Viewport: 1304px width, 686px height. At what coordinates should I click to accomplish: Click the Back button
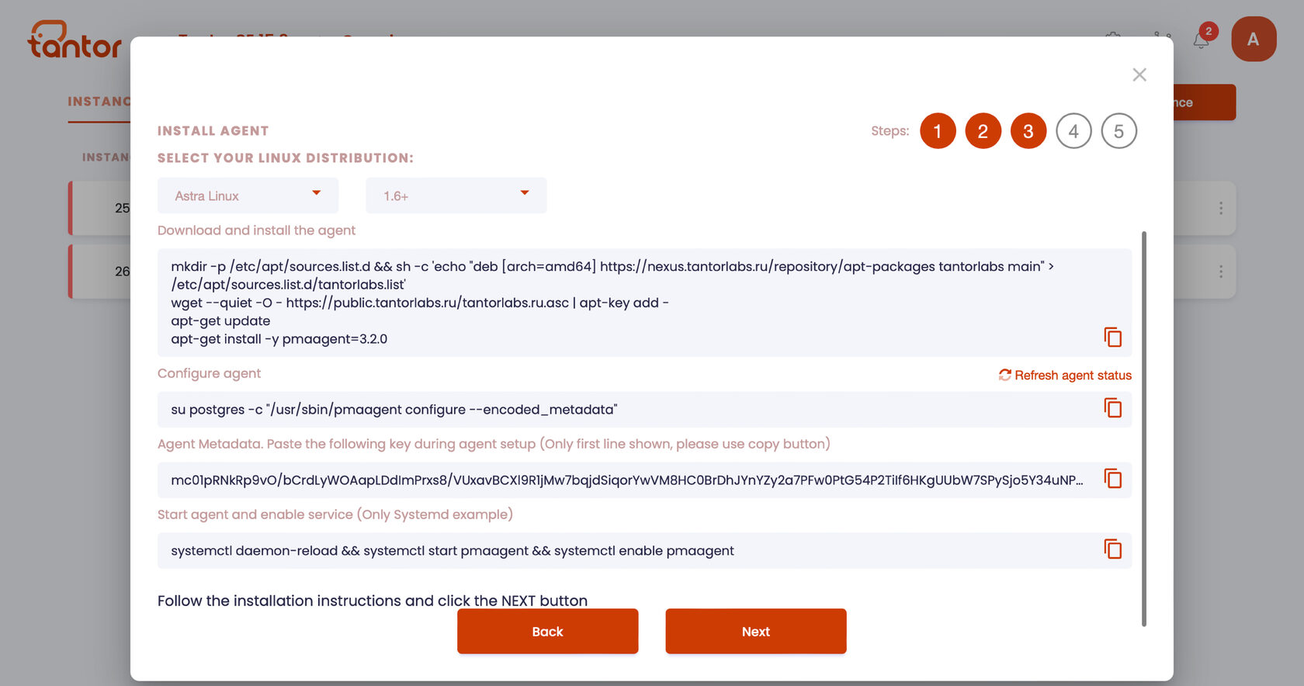(548, 631)
